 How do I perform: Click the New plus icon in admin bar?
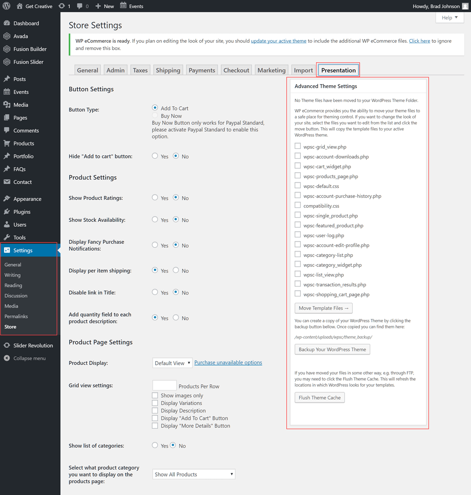point(98,6)
